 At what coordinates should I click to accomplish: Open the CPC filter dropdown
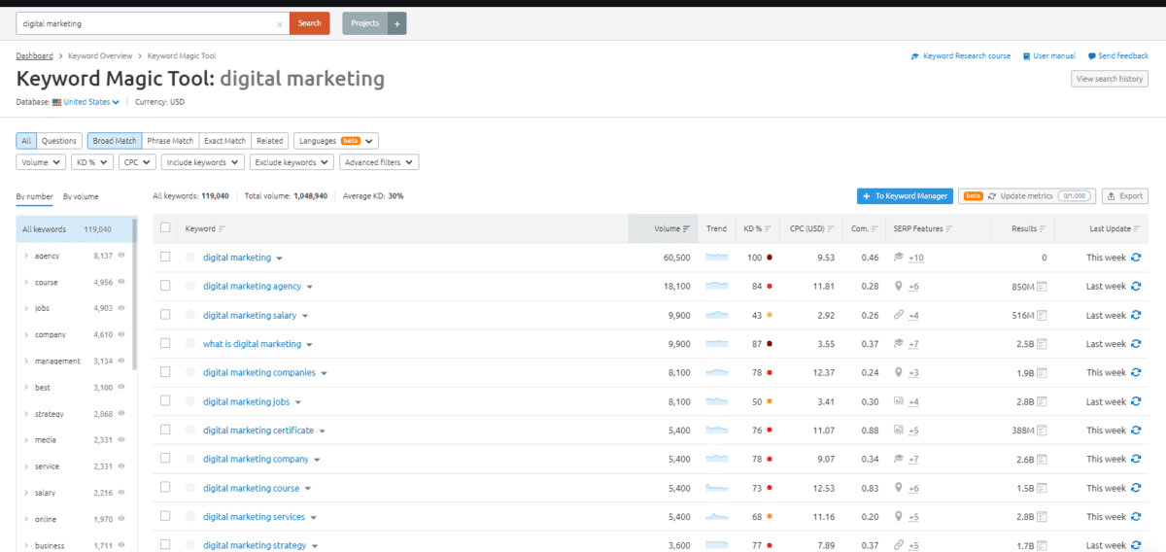tap(137, 162)
